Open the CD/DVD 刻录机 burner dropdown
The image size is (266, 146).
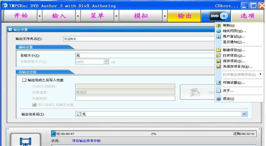[x=125, y=86]
